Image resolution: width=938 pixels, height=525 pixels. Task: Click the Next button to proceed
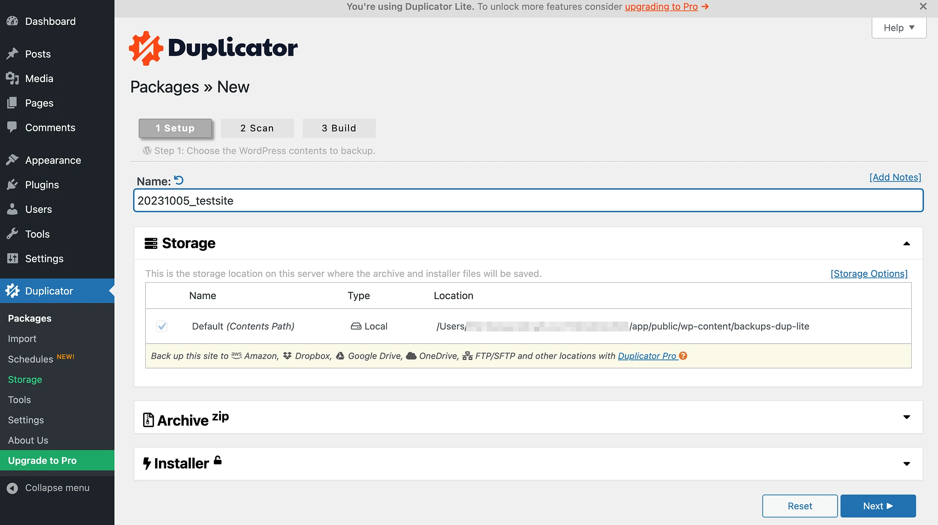pyautogui.click(x=877, y=506)
